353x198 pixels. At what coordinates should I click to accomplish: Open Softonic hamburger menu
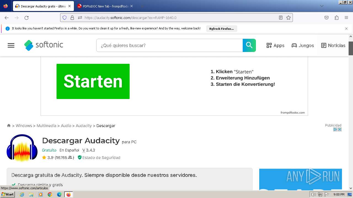11,45
